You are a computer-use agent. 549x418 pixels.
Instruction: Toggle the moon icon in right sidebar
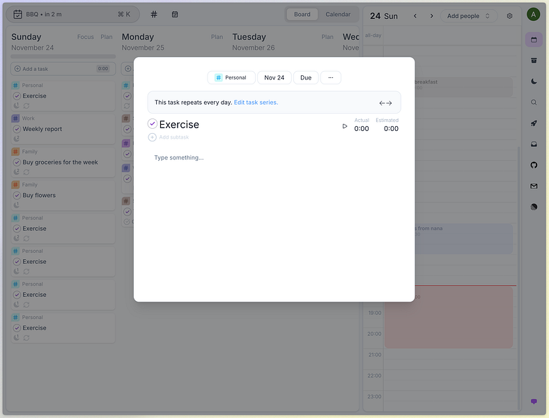[534, 82]
